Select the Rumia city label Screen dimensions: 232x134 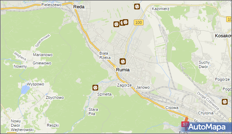tap(123, 70)
